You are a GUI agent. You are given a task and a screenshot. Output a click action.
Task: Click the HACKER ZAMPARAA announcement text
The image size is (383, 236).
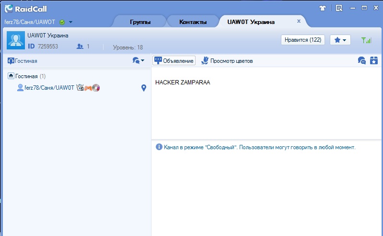pyautogui.click(x=183, y=83)
